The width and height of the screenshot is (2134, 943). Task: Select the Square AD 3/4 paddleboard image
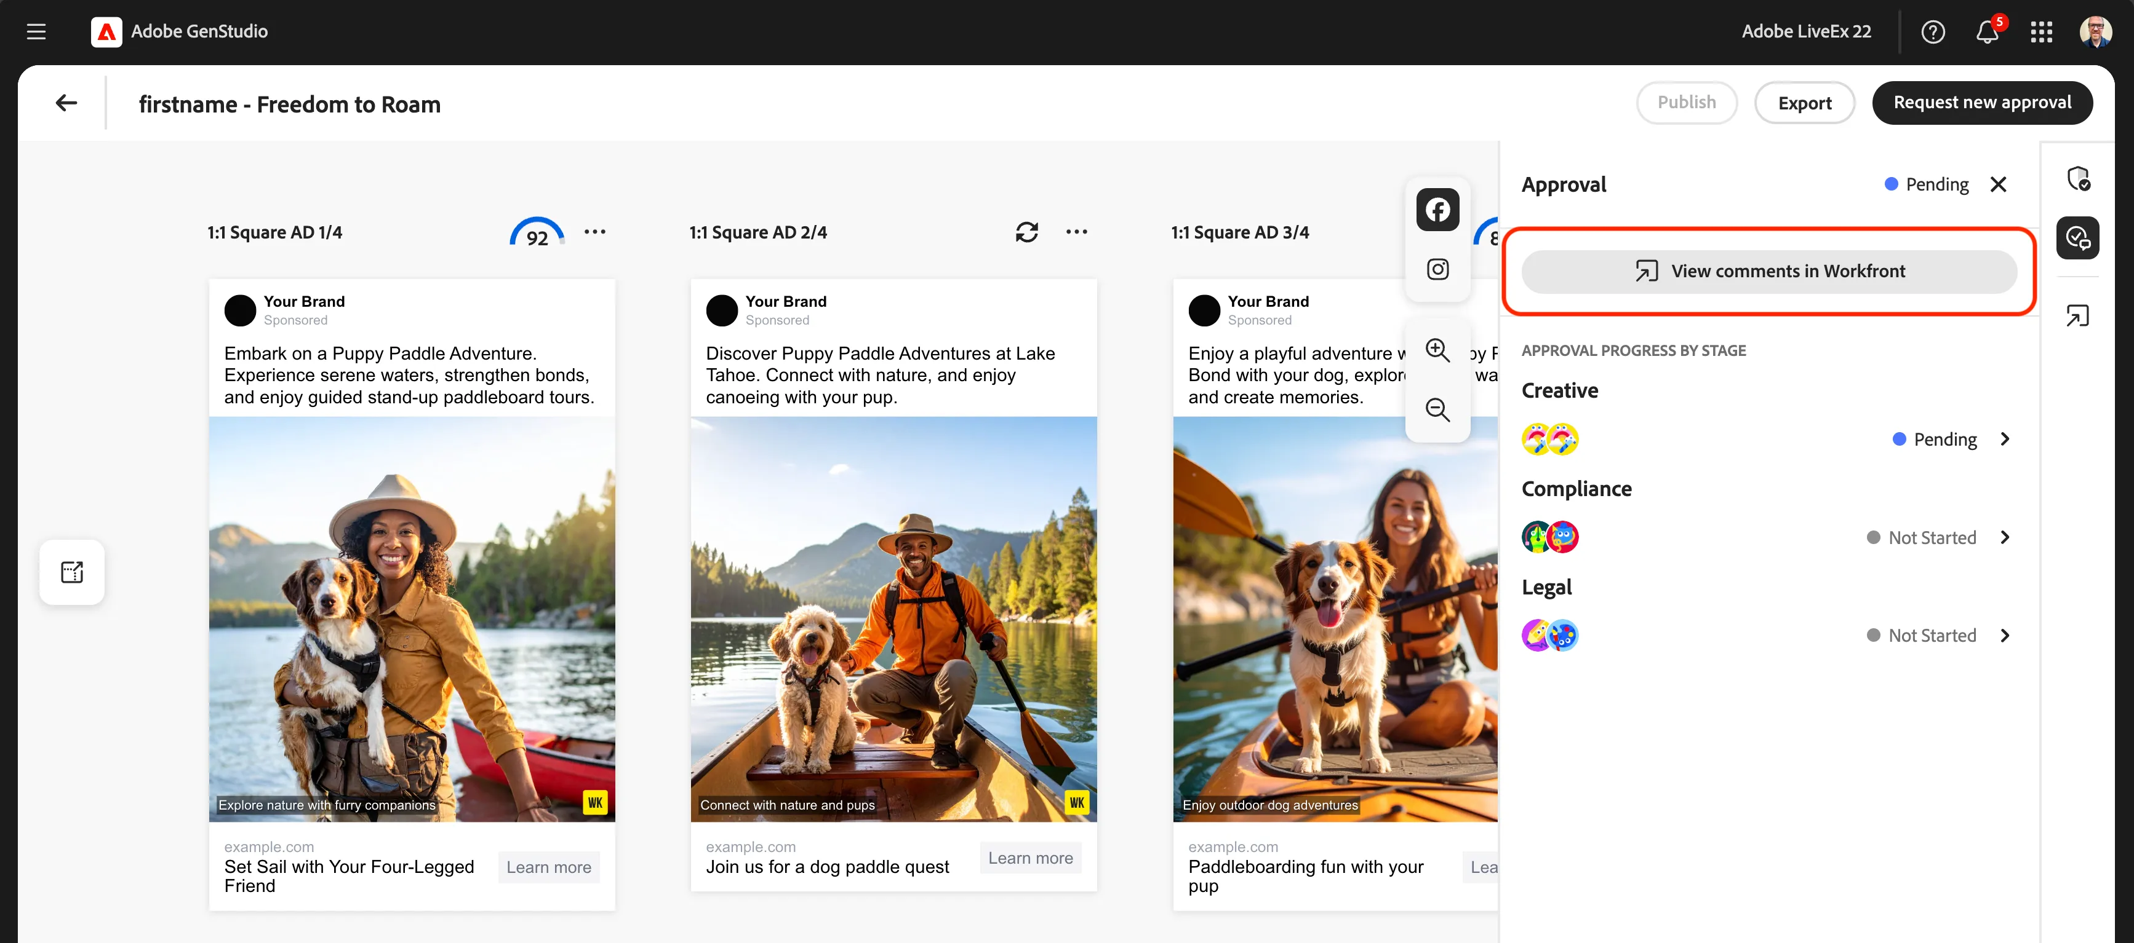click(x=1335, y=619)
